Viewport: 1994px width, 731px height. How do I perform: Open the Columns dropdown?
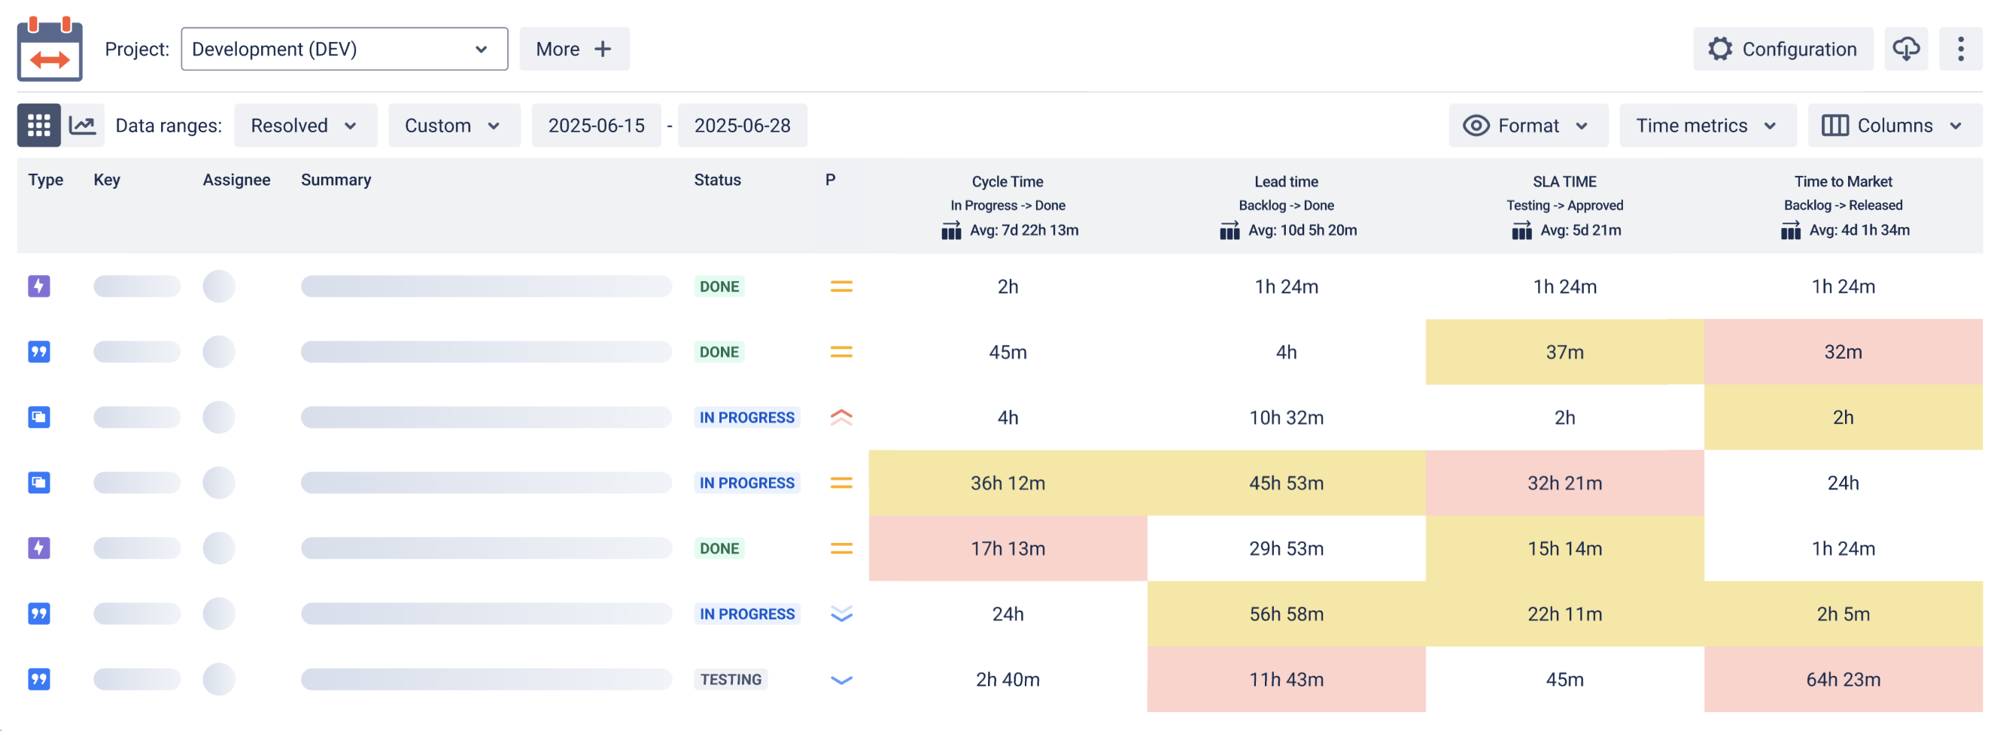coord(1894,126)
